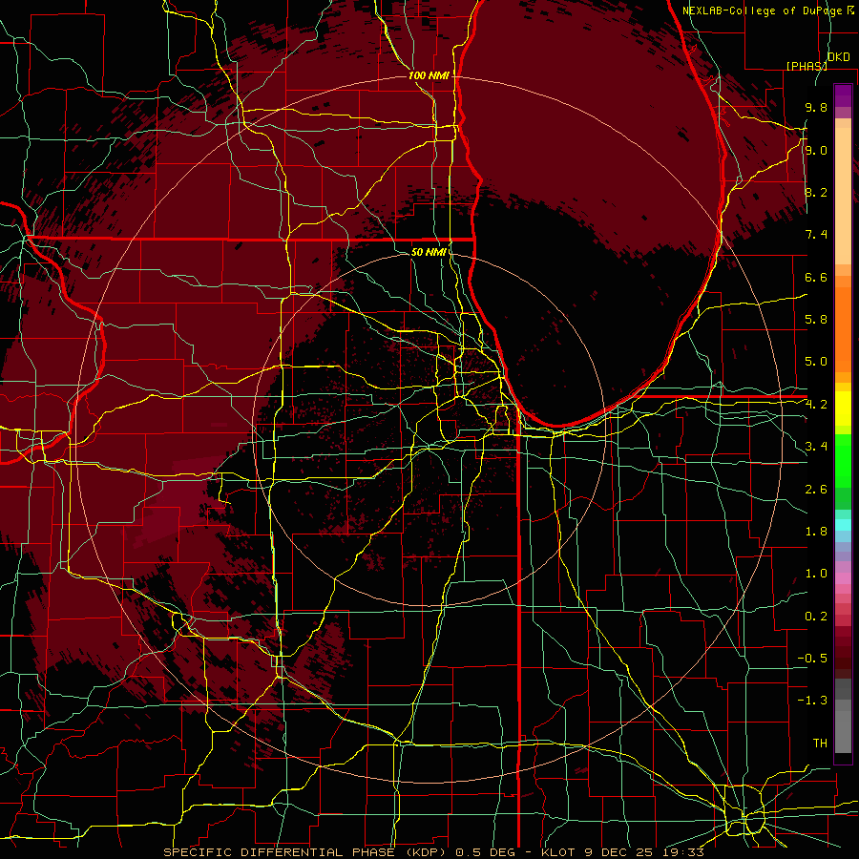859x859 pixels.
Task: Click the 1.0 legend value
Action: click(816, 574)
